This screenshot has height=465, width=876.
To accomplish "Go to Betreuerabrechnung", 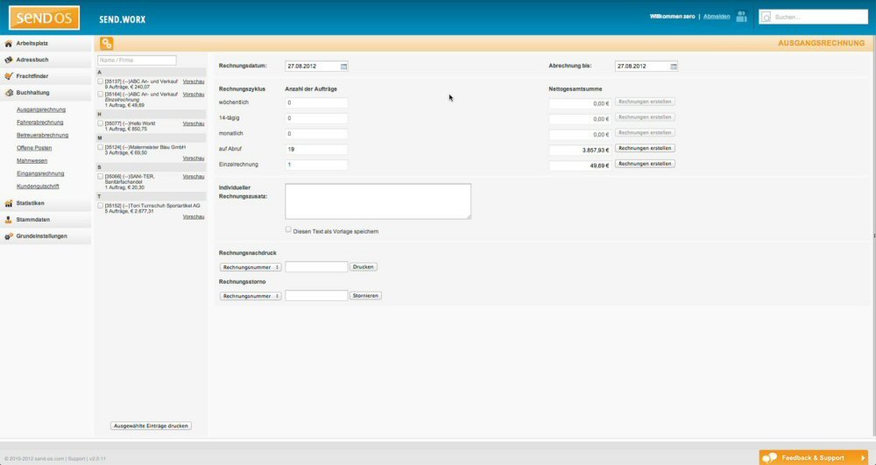I will tap(42, 135).
